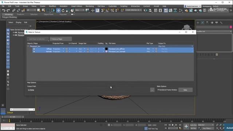Screen dimensions: 233x131
Task: Open the Workspaces Default dropdown
Action: coord(222,7)
